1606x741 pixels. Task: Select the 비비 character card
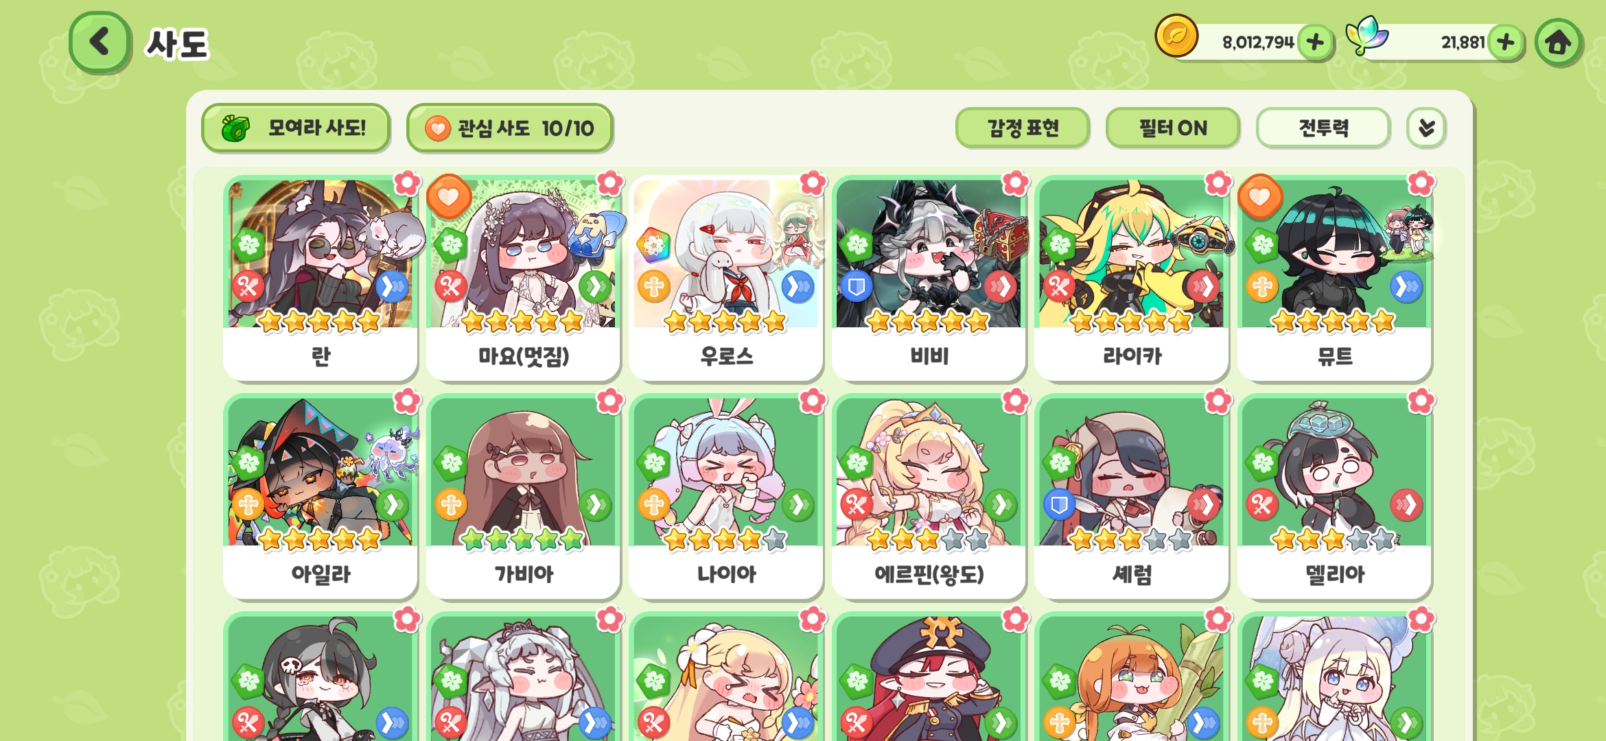(x=929, y=278)
